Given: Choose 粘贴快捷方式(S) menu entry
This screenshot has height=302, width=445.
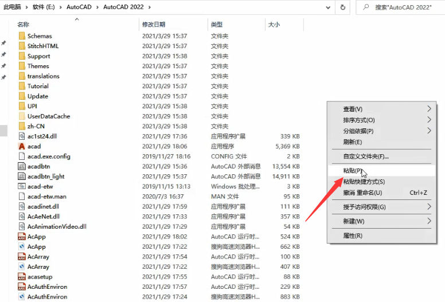Looking at the screenshot, I should tap(382, 182).
